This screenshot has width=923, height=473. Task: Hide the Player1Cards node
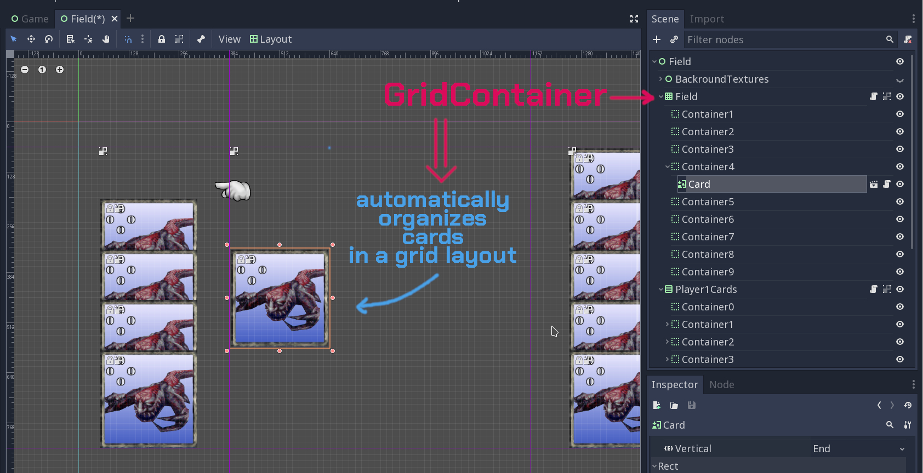(x=900, y=290)
